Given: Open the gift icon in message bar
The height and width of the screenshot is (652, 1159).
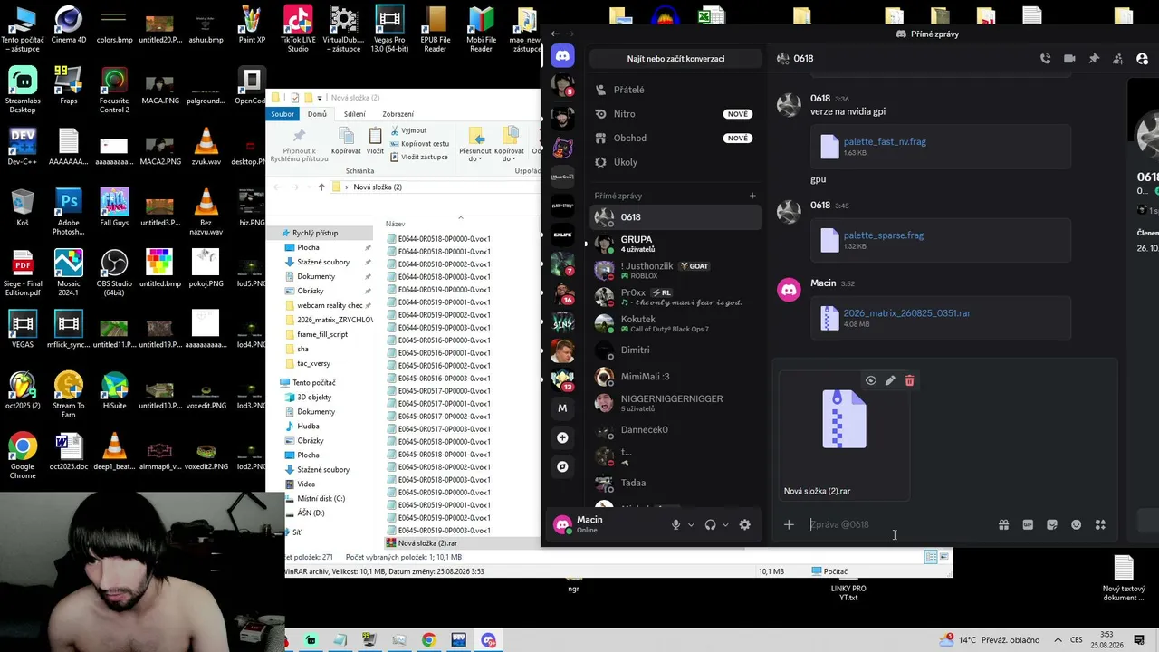Looking at the screenshot, I should [x=1003, y=524].
